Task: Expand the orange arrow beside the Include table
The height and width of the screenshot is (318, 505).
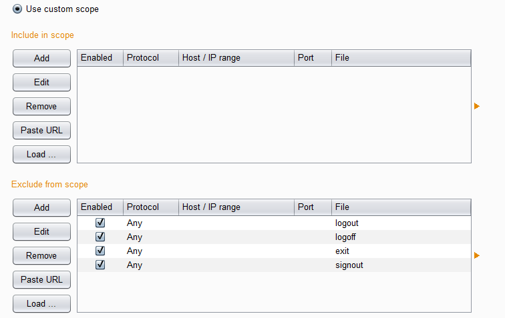Action: click(x=477, y=106)
